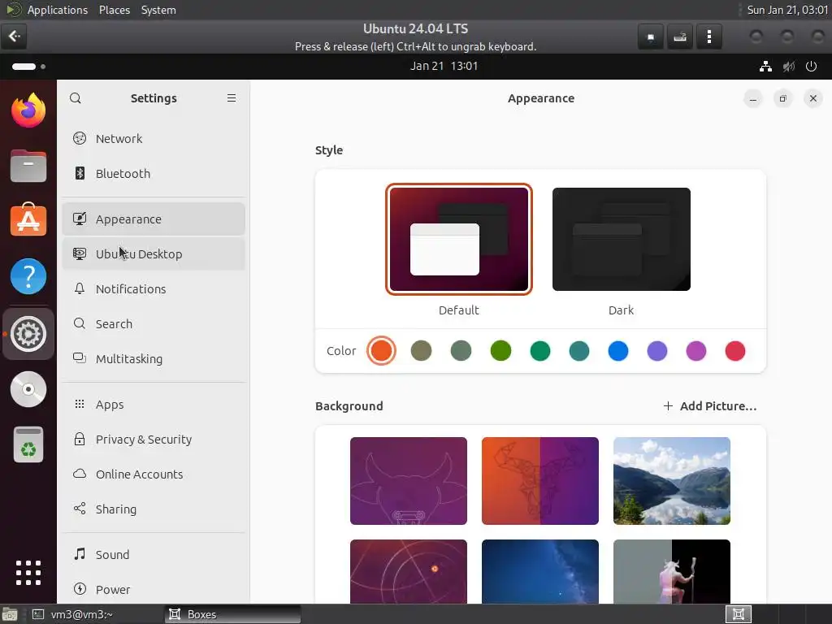The width and height of the screenshot is (832, 624).
Task: Go to Search settings in sidebar
Action: 154,324
